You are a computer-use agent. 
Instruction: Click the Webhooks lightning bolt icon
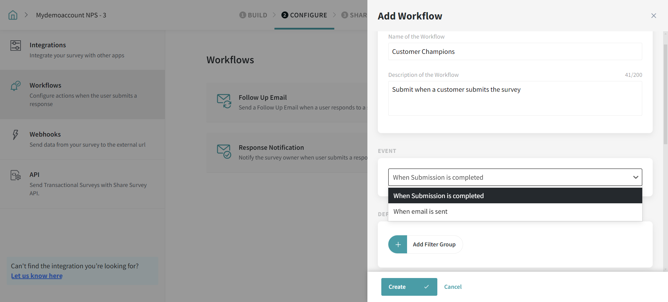[x=15, y=135]
